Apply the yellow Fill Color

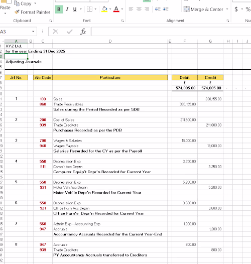pos(104,9)
